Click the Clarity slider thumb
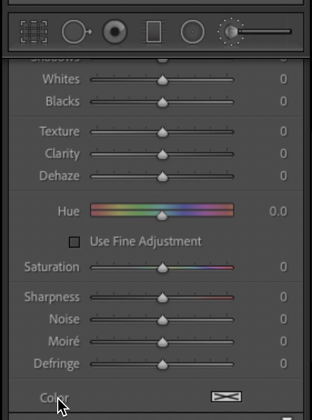Image resolution: width=312 pixels, height=420 pixels. [163, 154]
